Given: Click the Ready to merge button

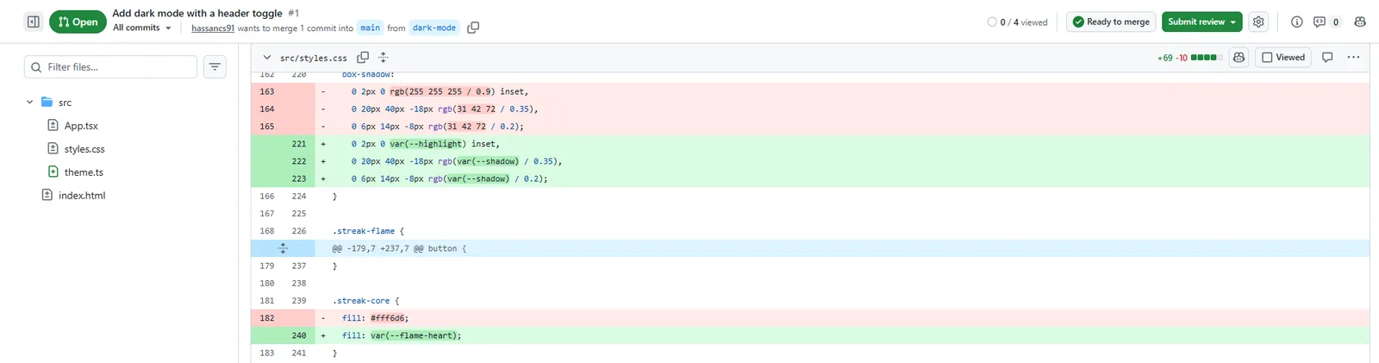Looking at the screenshot, I should pos(1111,22).
